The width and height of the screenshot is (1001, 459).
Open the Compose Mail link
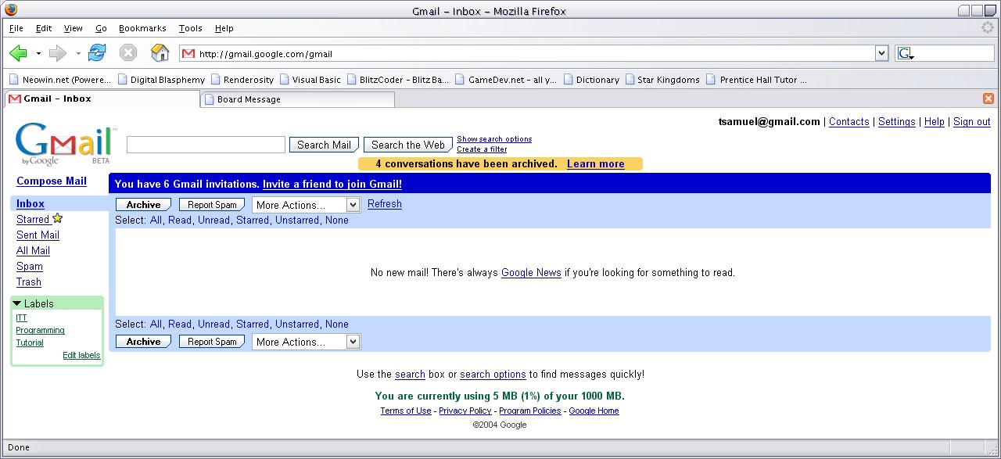(52, 181)
